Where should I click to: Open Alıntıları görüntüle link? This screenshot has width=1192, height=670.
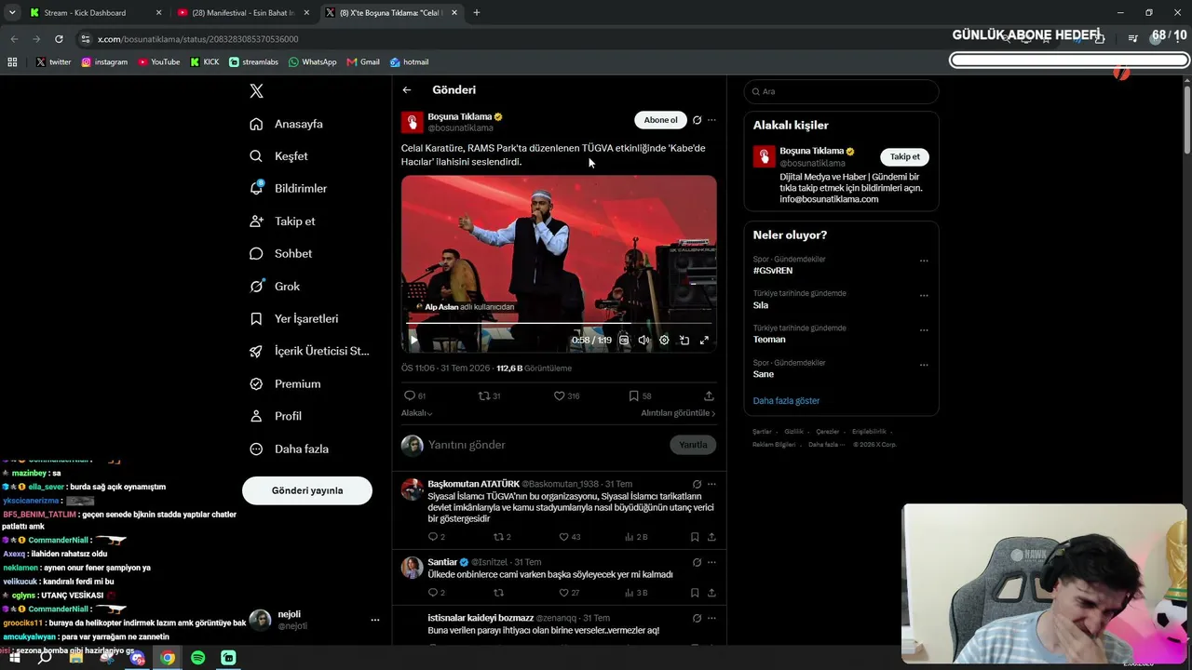(678, 413)
